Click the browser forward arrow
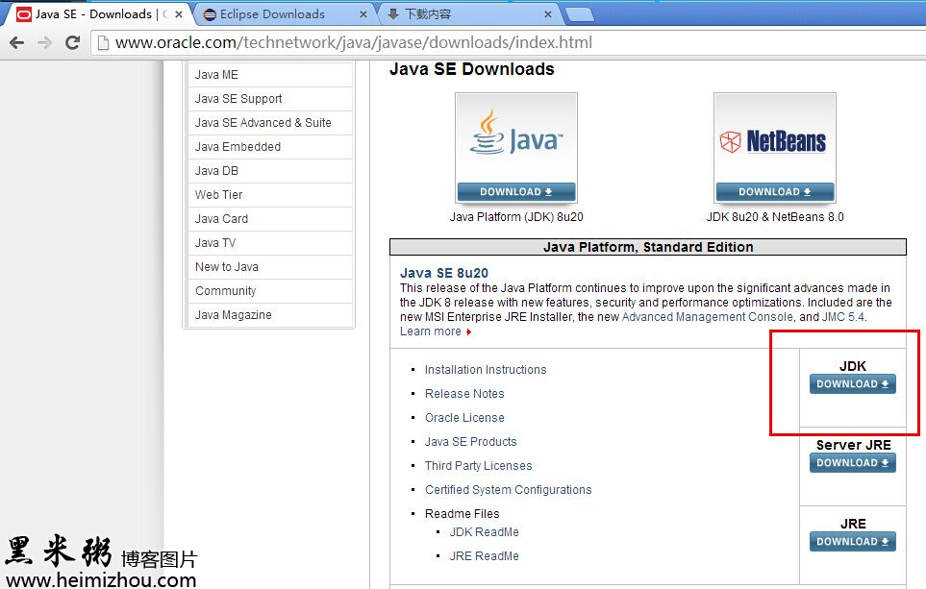Screen dimensions: 926x589 pos(44,42)
